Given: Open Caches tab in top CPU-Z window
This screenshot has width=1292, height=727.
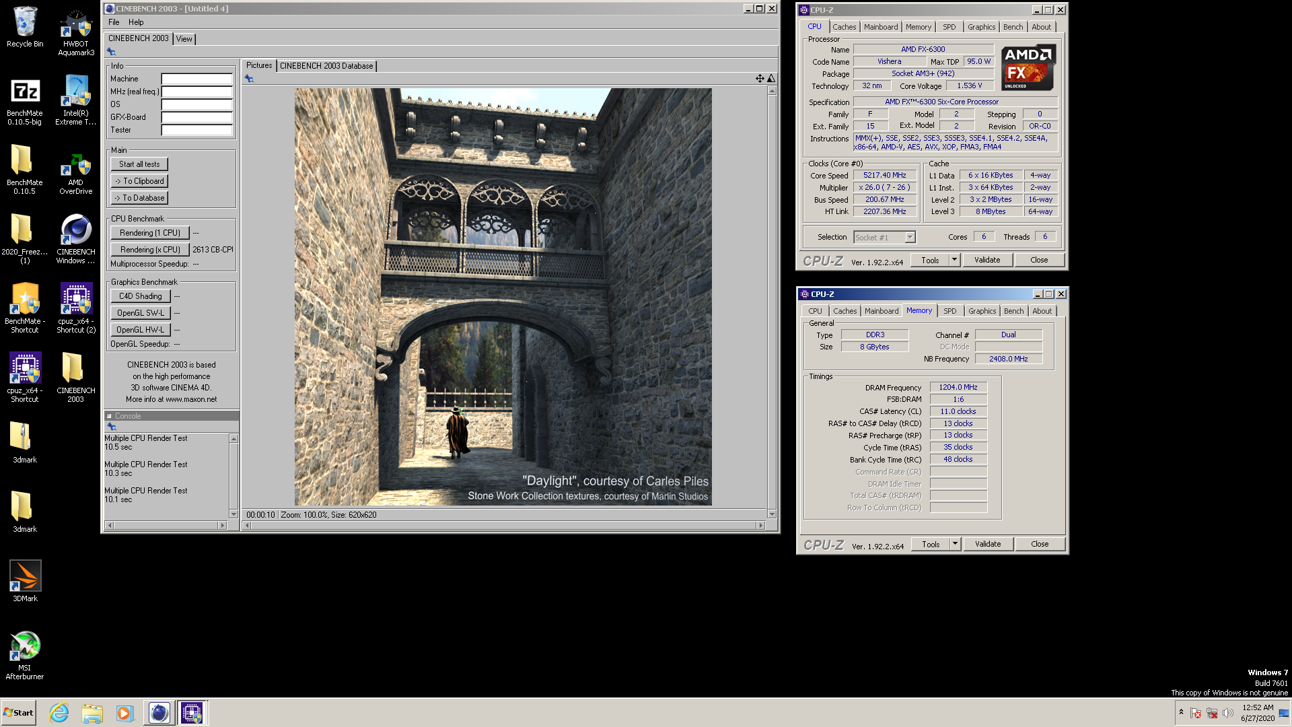Looking at the screenshot, I should (x=845, y=27).
